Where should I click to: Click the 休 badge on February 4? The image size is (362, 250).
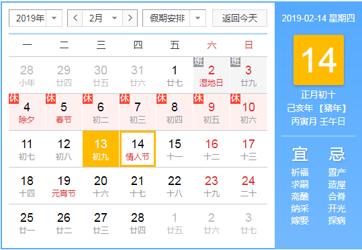click(x=13, y=99)
